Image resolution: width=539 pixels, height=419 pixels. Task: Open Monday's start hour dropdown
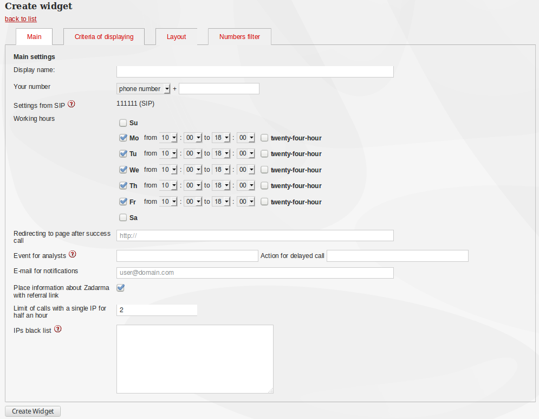tap(168, 138)
